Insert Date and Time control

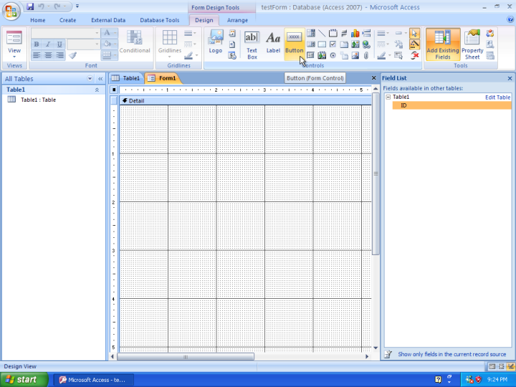tap(232, 56)
